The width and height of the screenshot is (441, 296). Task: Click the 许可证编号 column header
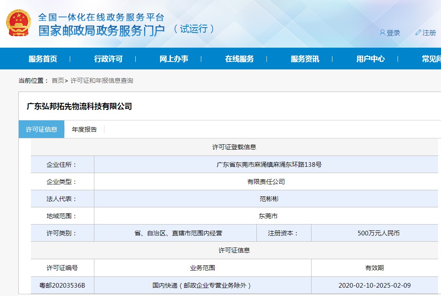[62, 268]
